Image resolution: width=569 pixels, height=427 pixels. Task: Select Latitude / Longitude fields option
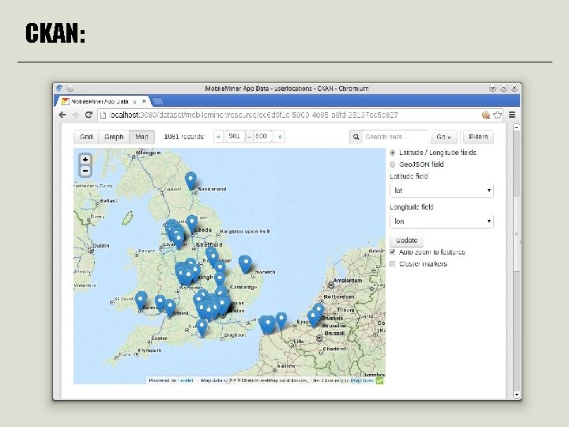click(x=393, y=153)
